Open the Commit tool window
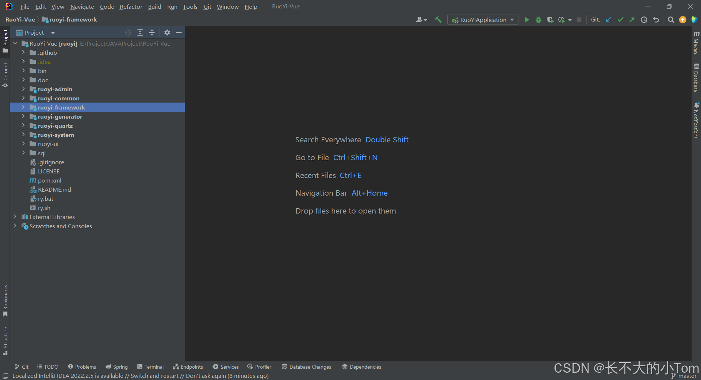 pos(5,75)
